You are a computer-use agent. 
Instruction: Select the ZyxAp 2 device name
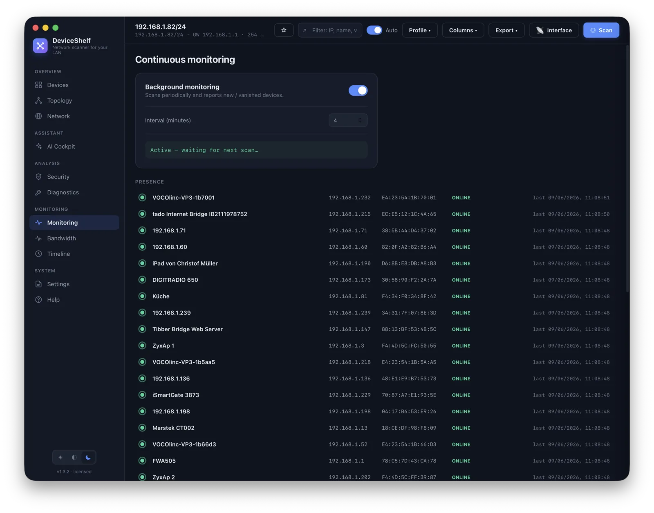[x=163, y=477]
